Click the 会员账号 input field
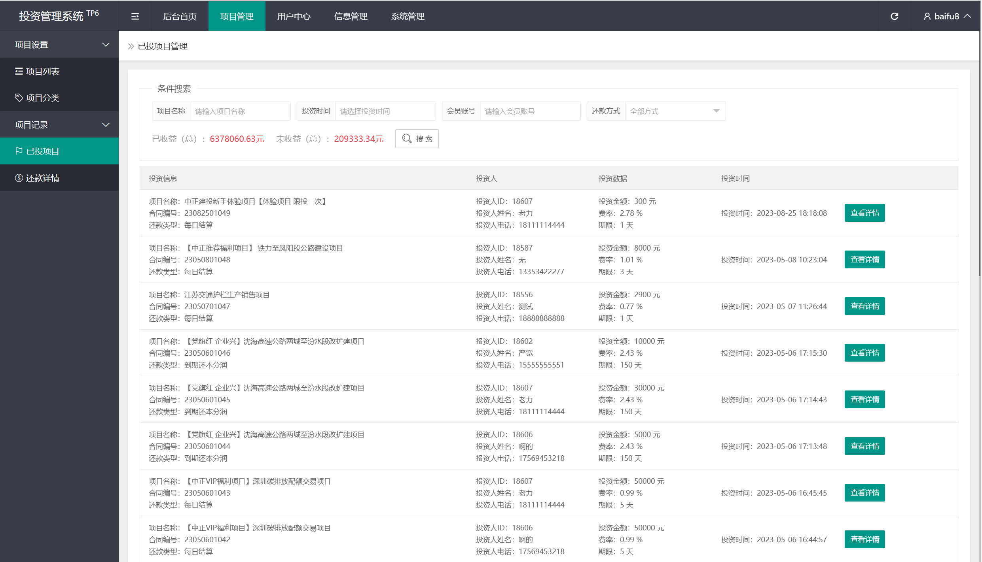Image resolution: width=982 pixels, height=562 pixels. [x=530, y=111]
